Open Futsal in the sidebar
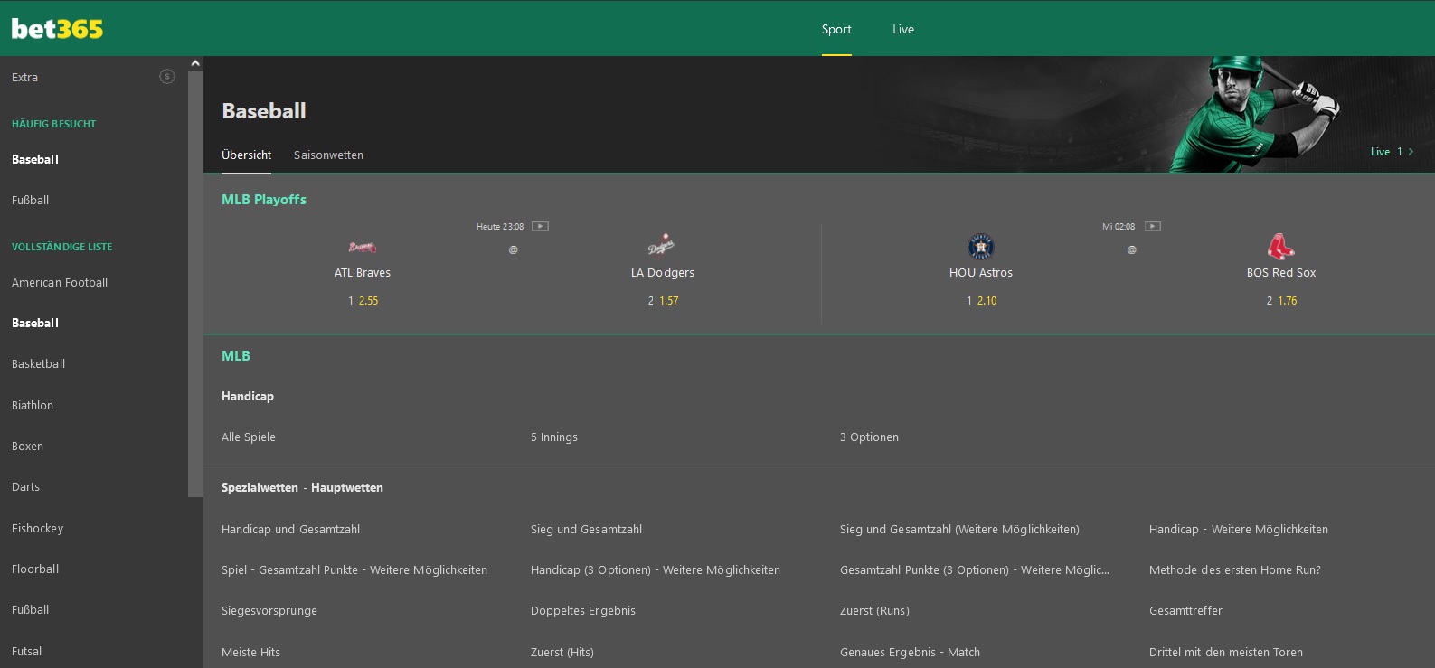This screenshot has height=668, width=1435. tap(26, 652)
